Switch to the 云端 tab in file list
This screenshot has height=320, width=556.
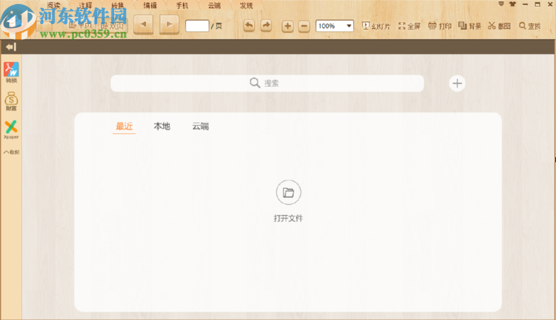tap(200, 126)
